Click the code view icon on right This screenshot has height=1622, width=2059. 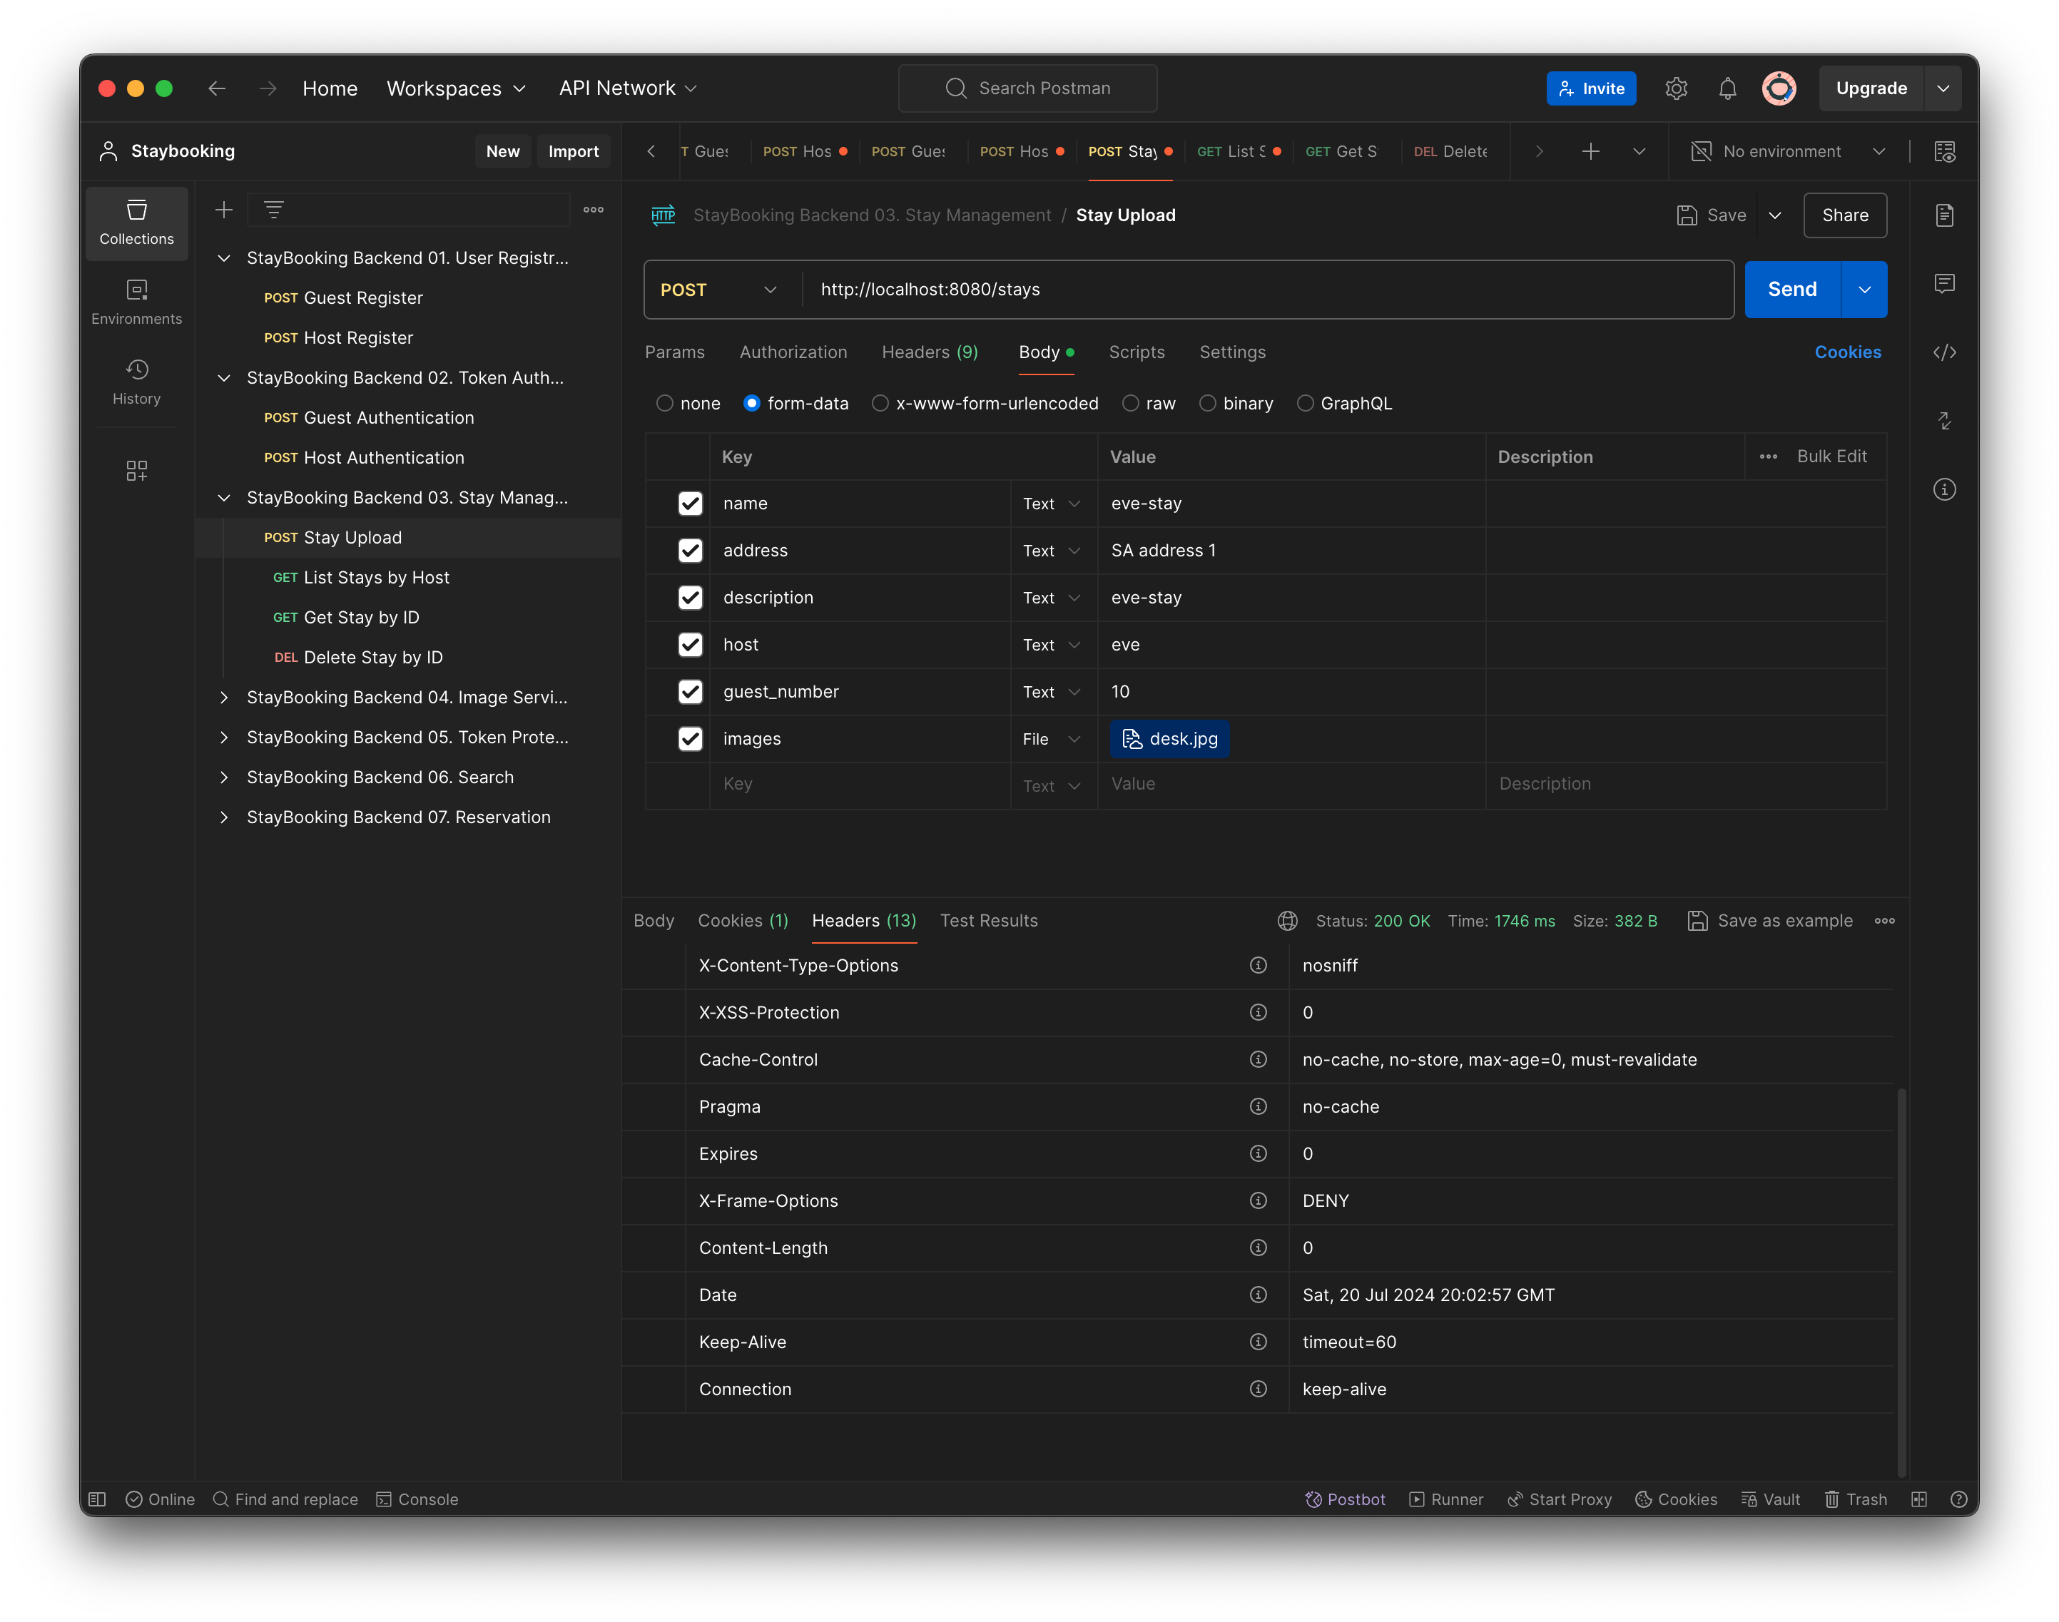pos(1943,352)
